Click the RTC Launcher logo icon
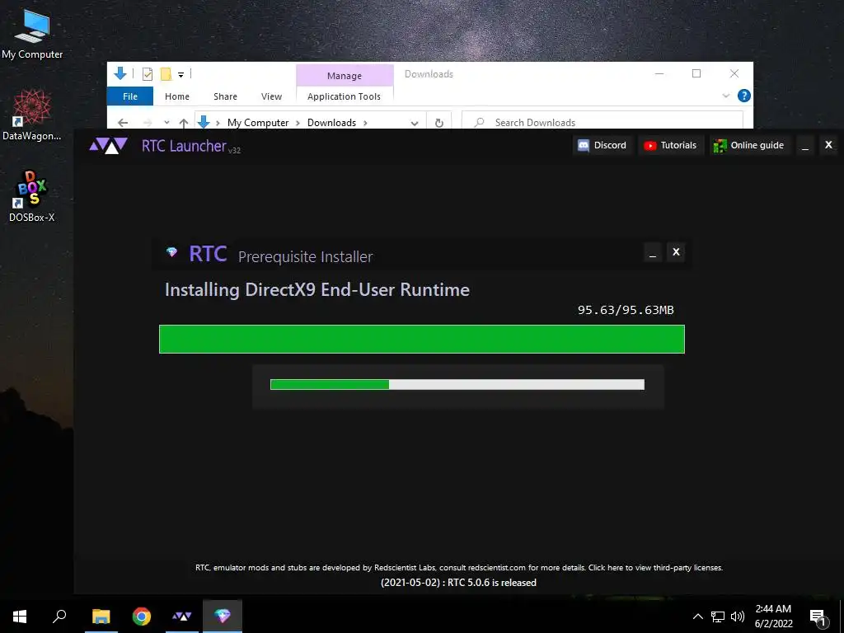Screen dimensions: 844x633 pyautogui.click(x=108, y=145)
